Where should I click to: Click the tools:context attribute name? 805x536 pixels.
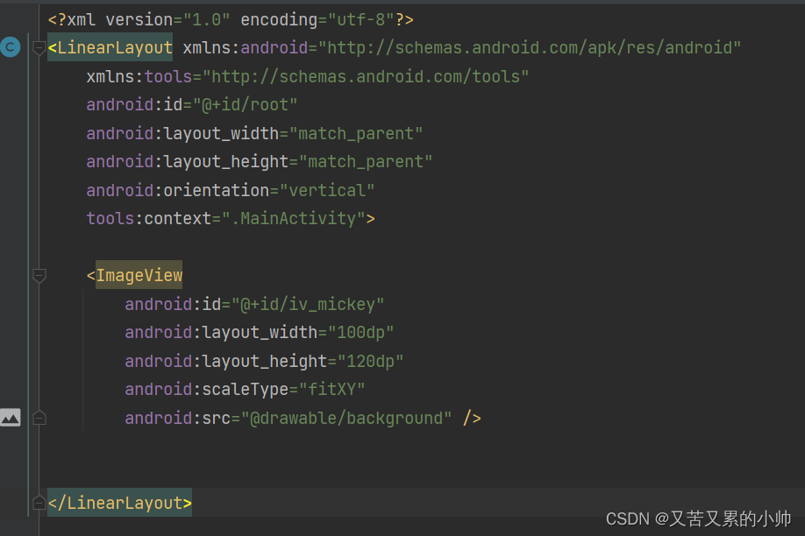(x=149, y=218)
